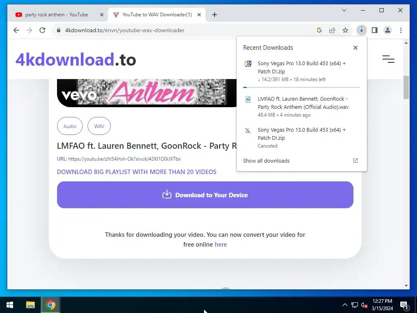Click the 'here' convert link
This screenshot has width=417, height=313.
221,245
